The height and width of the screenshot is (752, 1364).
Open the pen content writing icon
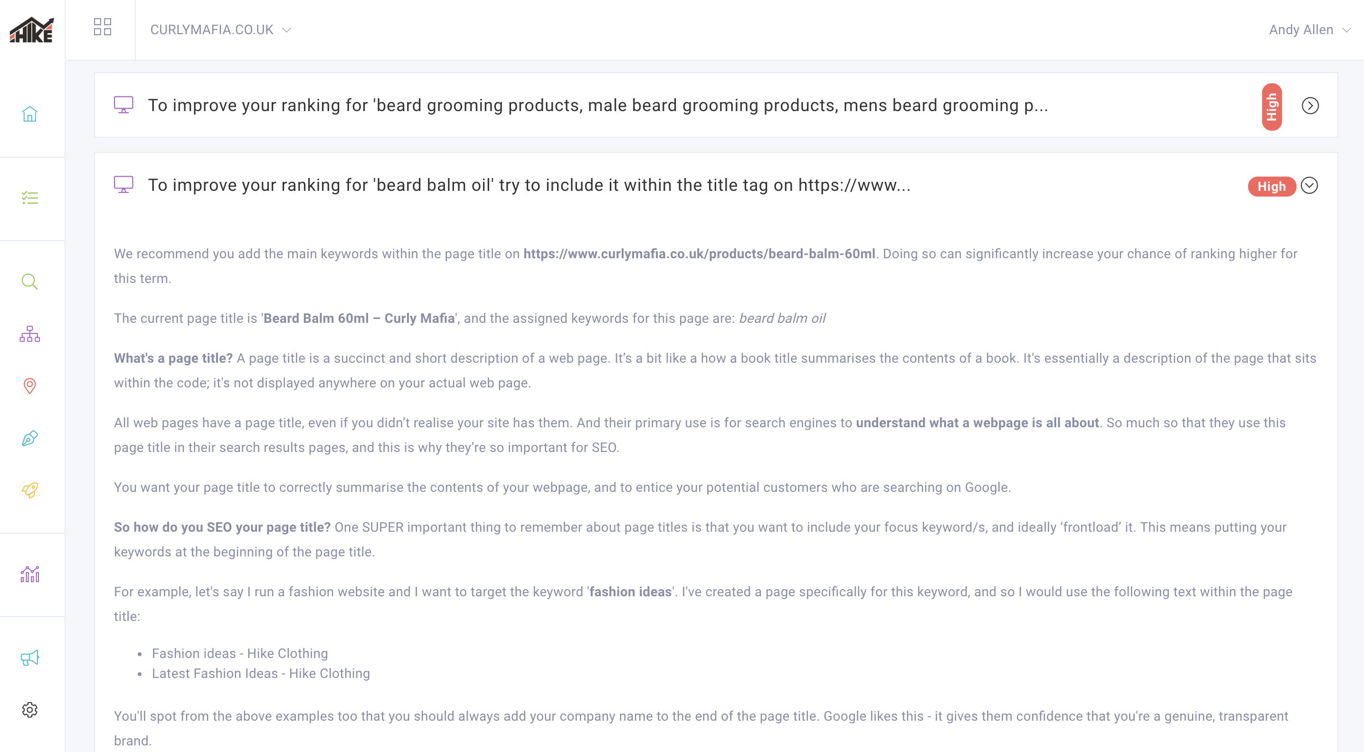click(29, 438)
